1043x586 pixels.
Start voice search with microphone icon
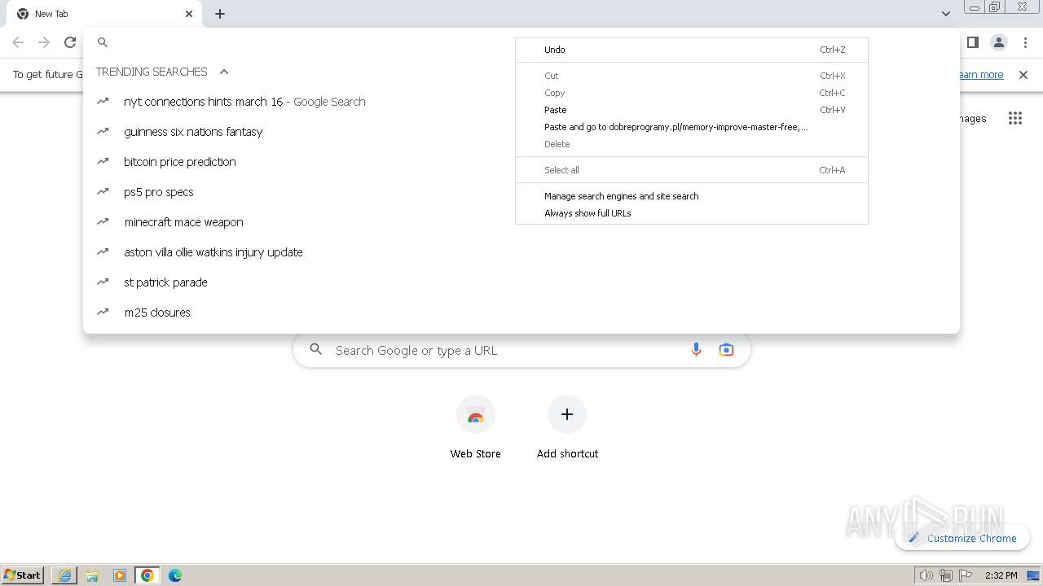(x=696, y=350)
